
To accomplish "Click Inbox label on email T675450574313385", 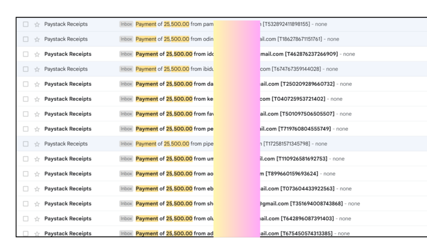I will tap(126, 233).
